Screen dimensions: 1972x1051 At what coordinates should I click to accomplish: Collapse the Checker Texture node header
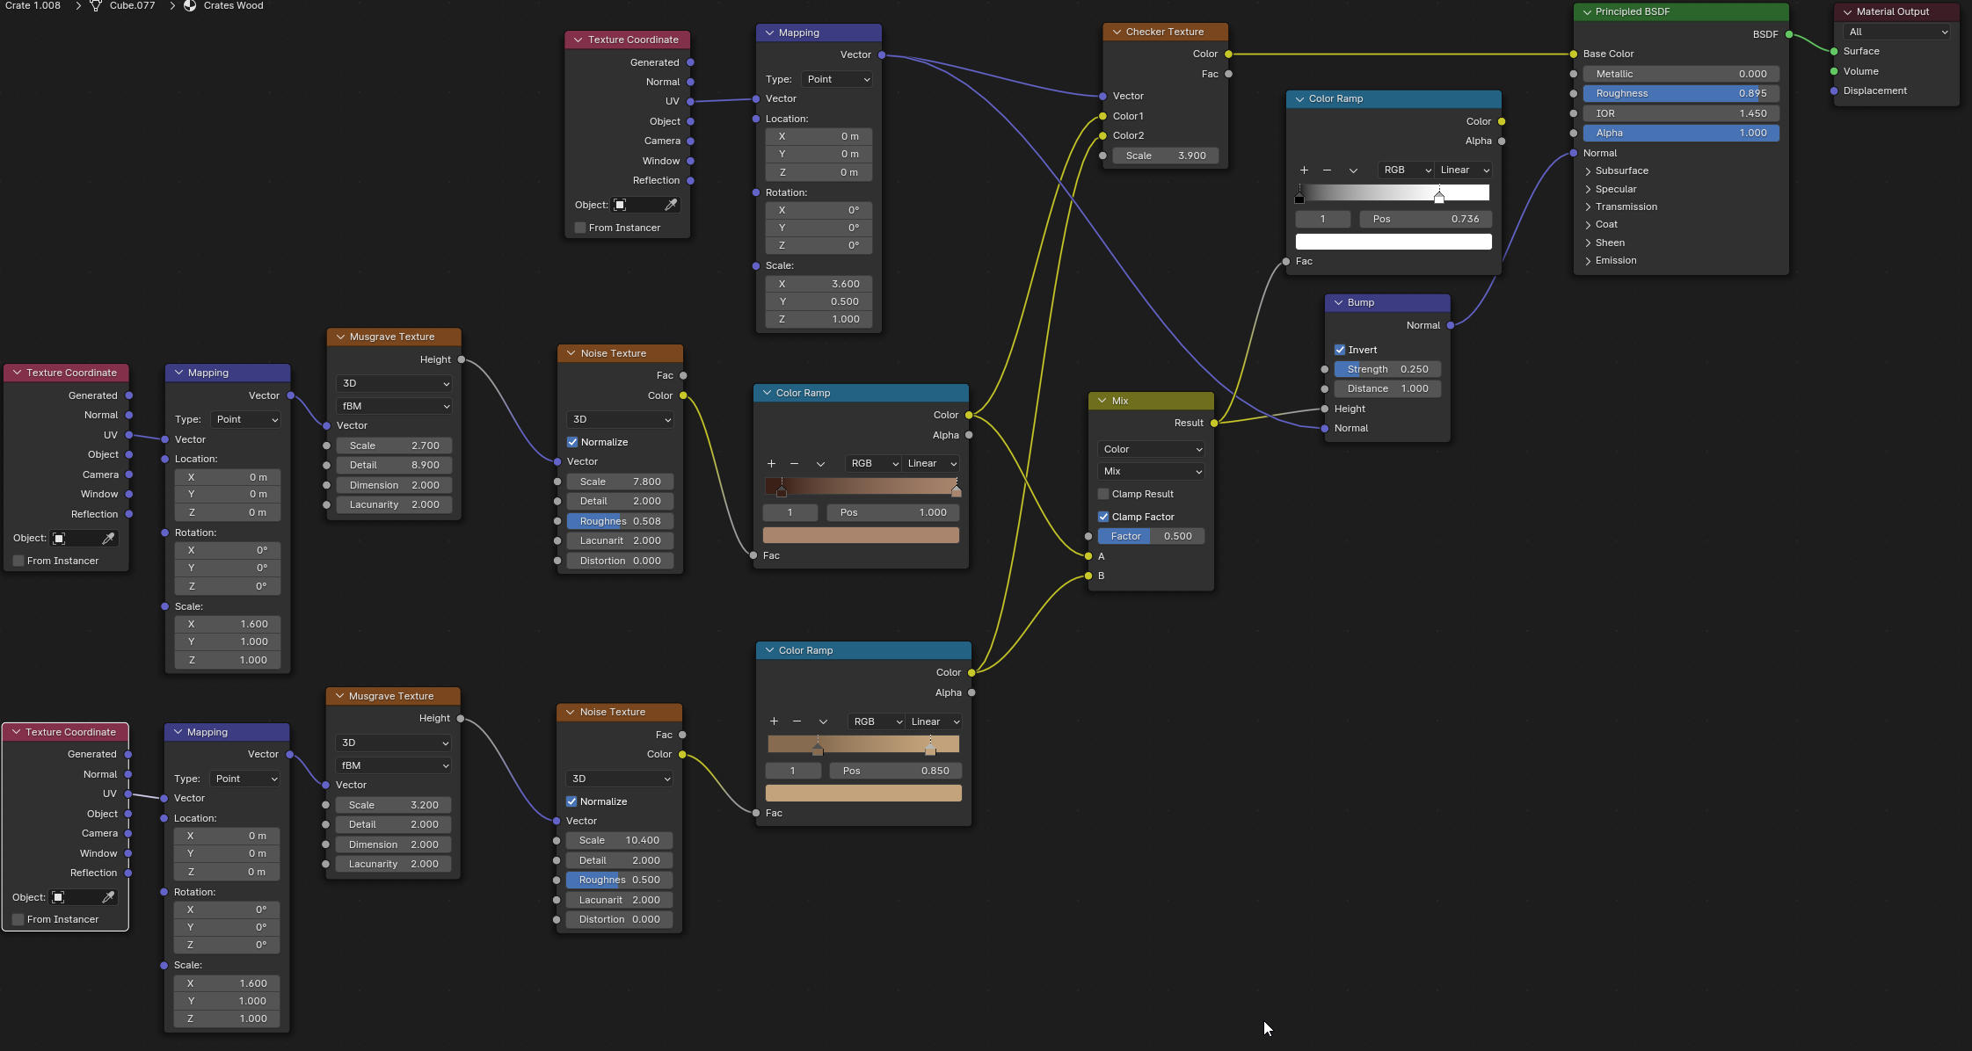[1117, 32]
